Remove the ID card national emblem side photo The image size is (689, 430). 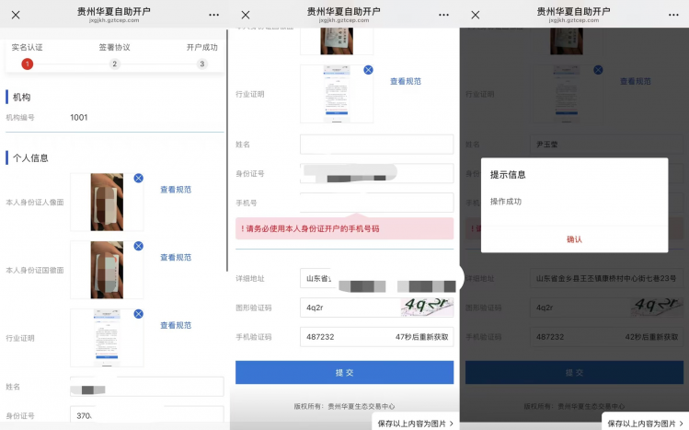(x=138, y=246)
